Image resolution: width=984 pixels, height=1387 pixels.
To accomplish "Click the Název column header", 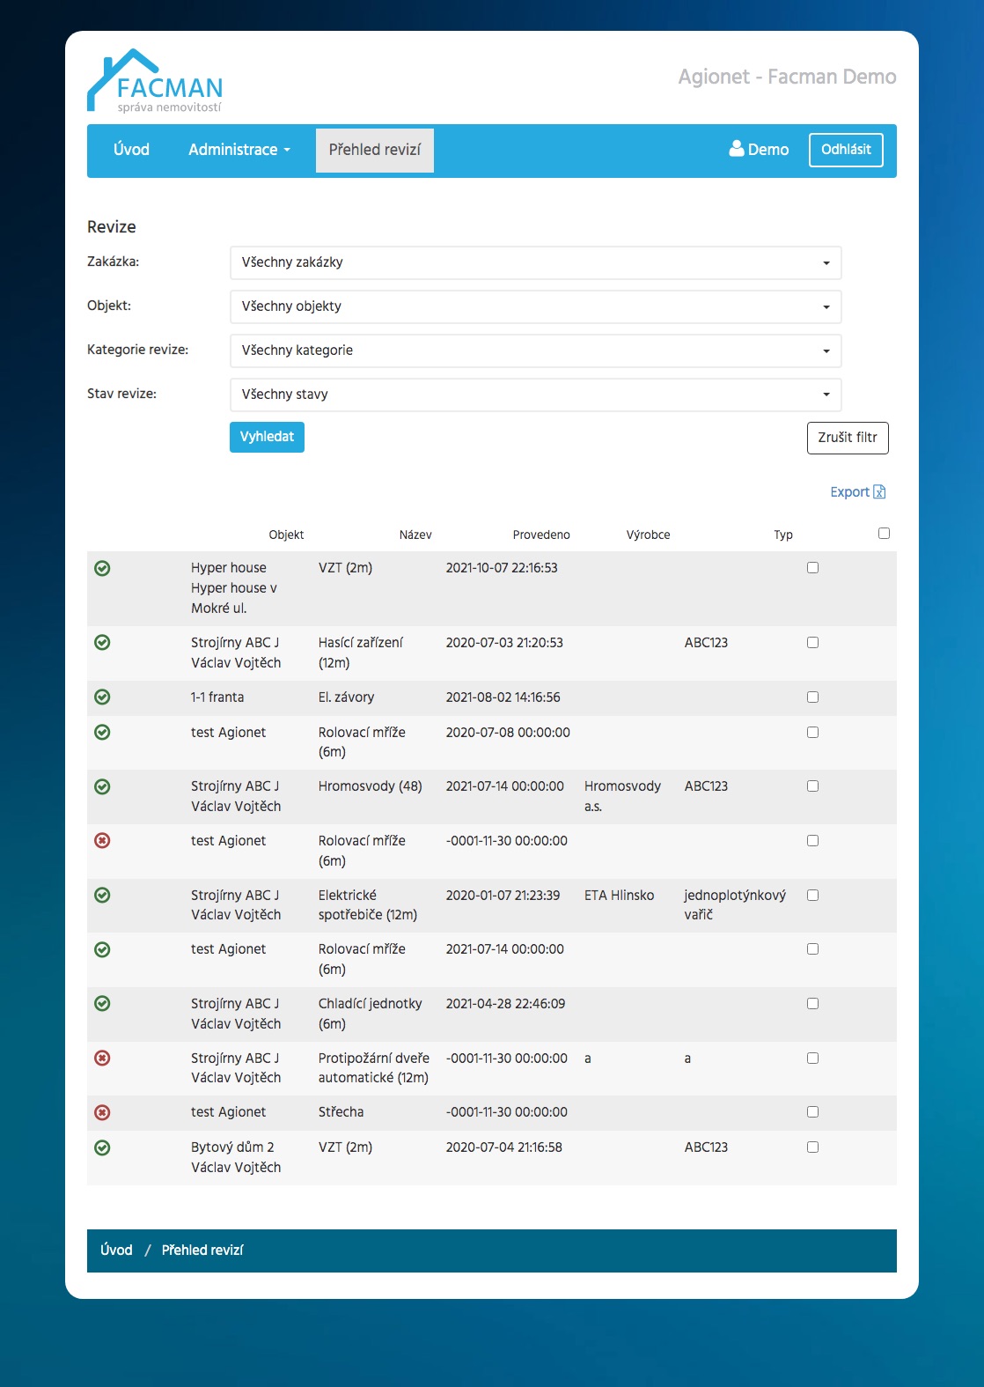I will [x=415, y=535].
